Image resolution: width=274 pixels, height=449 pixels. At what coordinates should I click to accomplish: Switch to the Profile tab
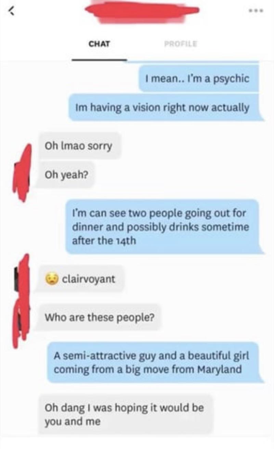point(180,44)
